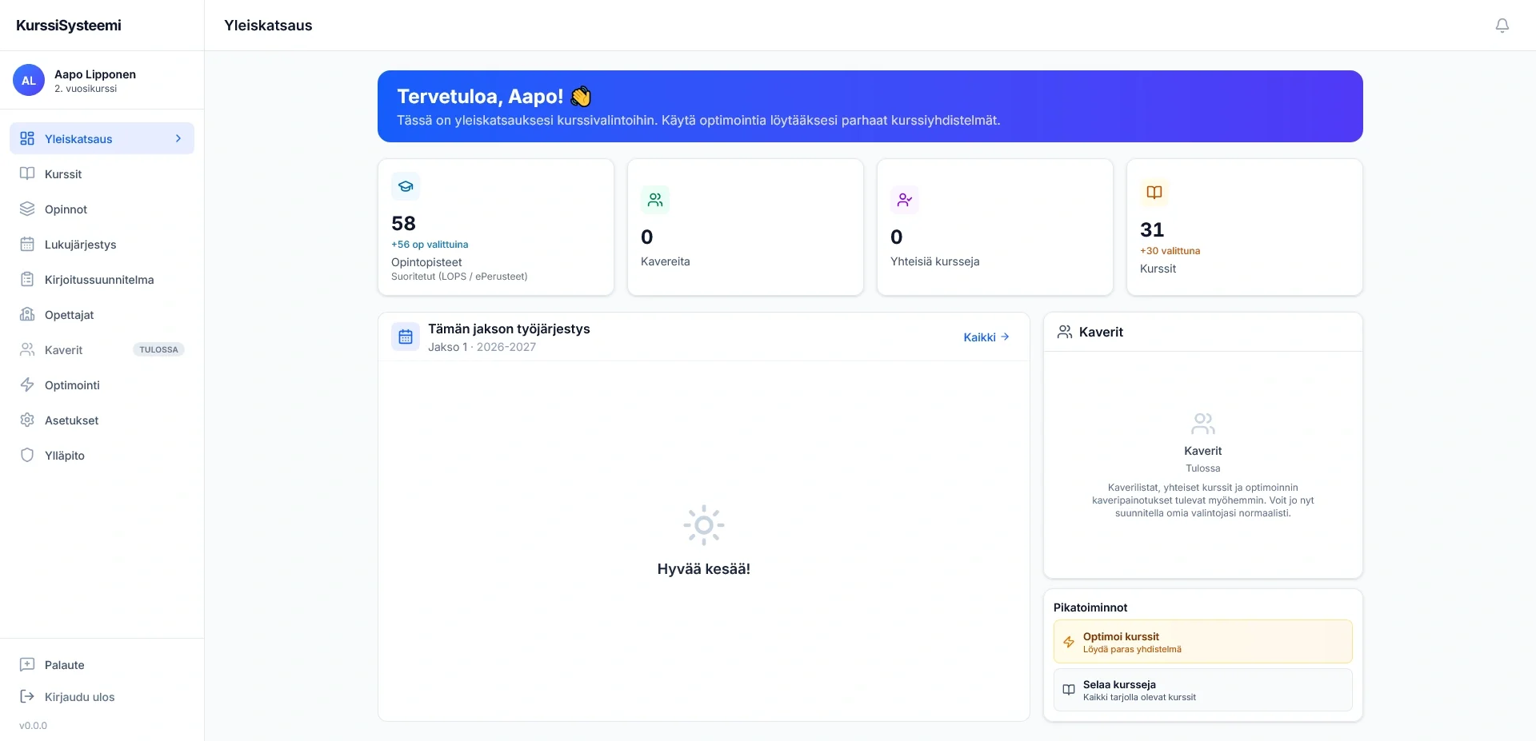
Task: Open Opettajat page
Action: pyautogui.click(x=102, y=314)
